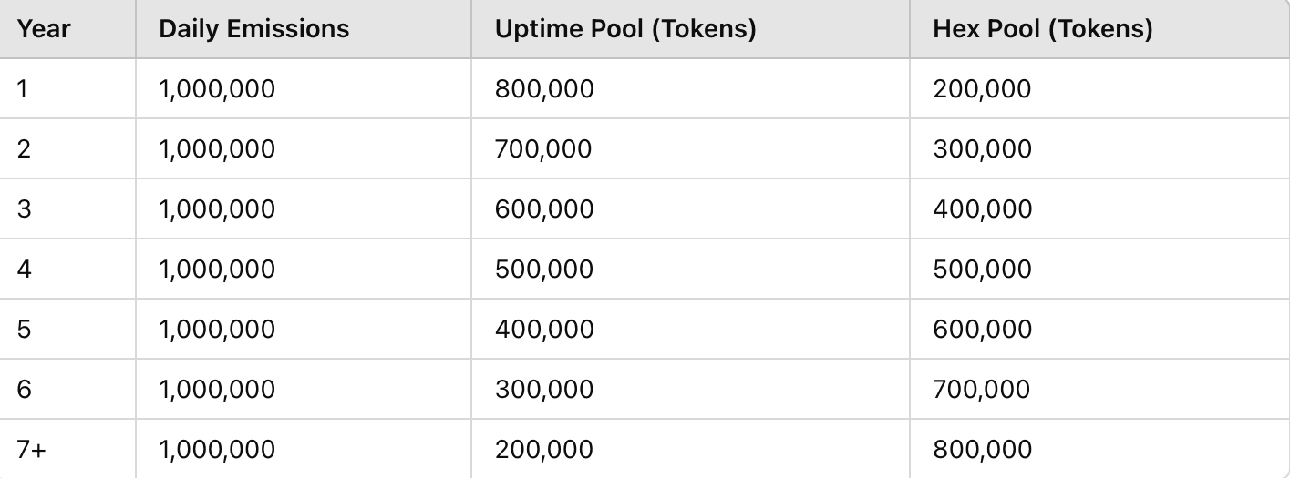The width and height of the screenshot is (1290, 478).
Task: Select the Year 6 row label cell
Action: point(24,390)
